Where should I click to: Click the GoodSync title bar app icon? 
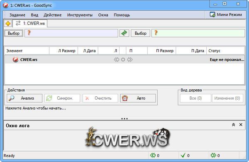click(x=5, y=5)
